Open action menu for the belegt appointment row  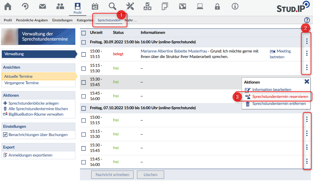pyautogui.click(x=307, y=54)
